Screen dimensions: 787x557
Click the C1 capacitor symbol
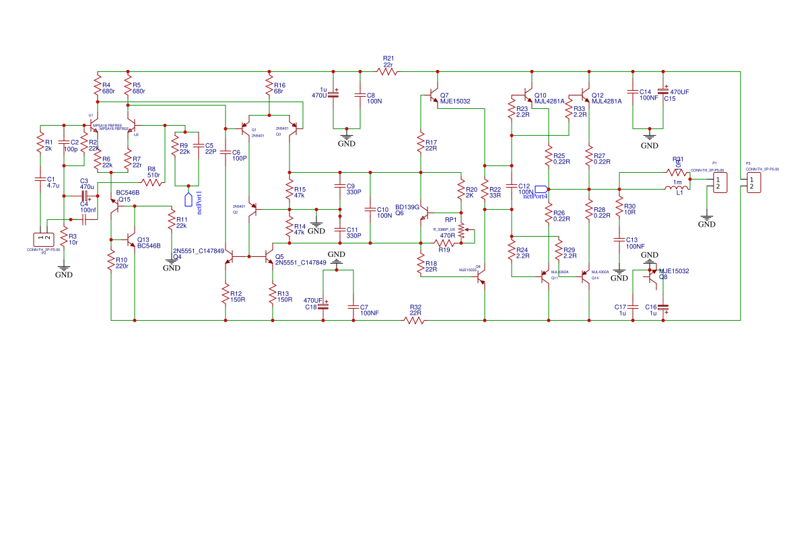point(40,179)
